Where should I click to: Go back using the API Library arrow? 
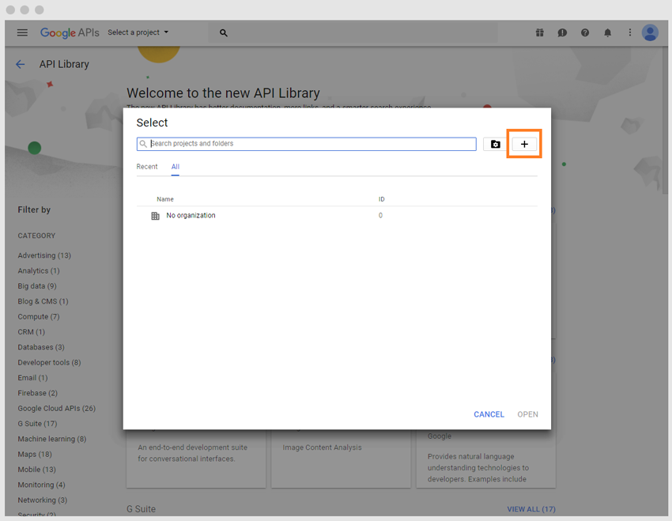(20, 64)
